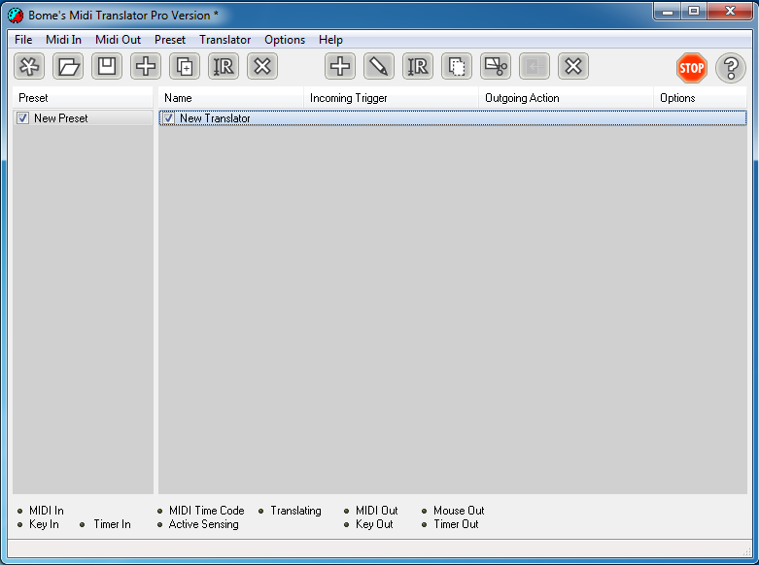The image size is (759, 565).
Task: Click the Options column header
Action: pyautogui.click(x=701, y=98)
